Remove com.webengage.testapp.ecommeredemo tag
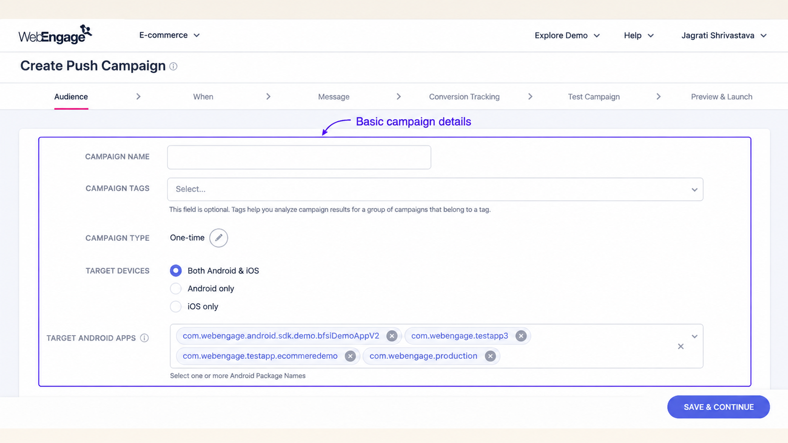The image size is (788, 443). coord(350,356)
